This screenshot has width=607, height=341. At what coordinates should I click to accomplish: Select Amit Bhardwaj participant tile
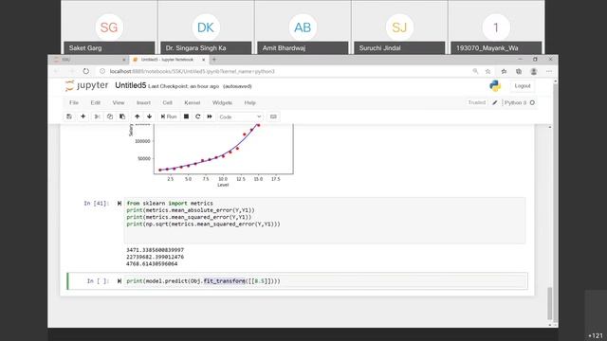pos(303,27)
